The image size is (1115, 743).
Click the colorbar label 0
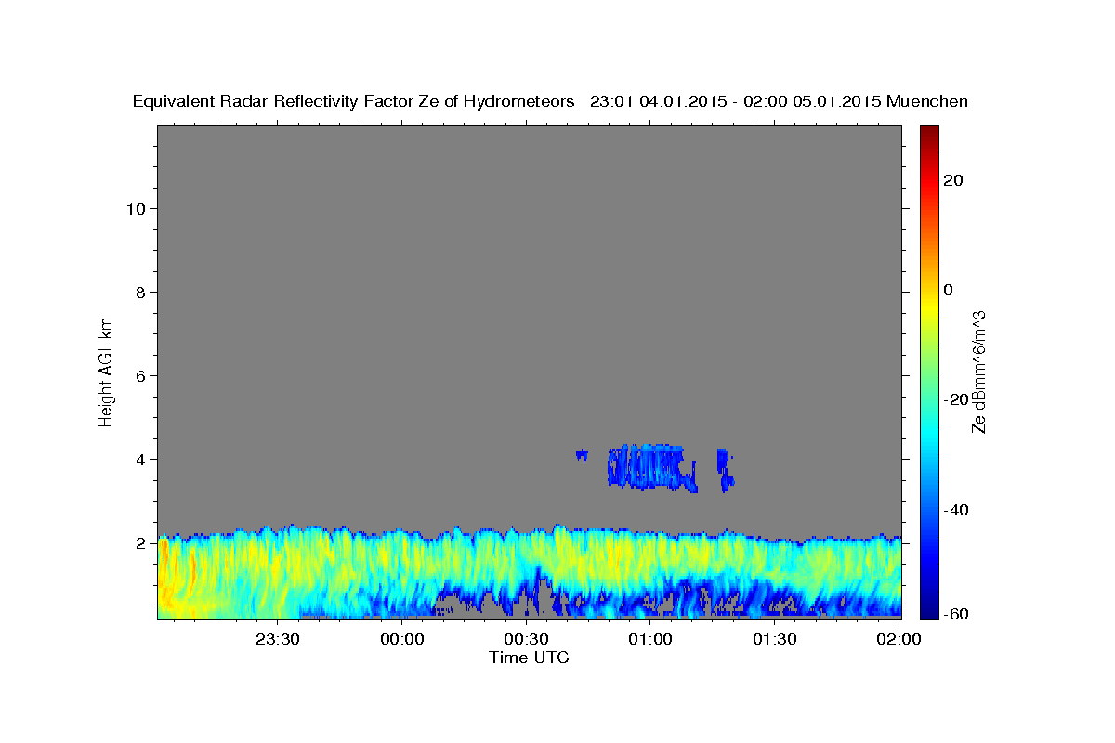pyautogui.click(x=949, y=290)
